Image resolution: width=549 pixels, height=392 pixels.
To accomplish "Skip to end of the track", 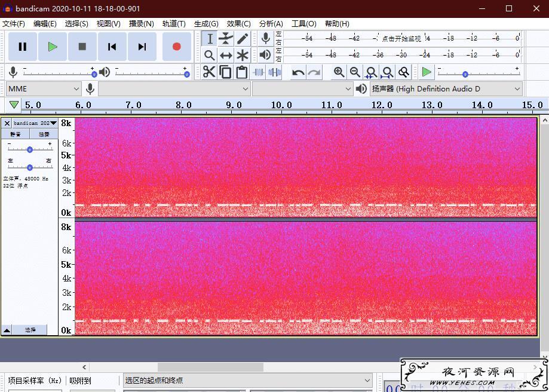I will 142,47.
